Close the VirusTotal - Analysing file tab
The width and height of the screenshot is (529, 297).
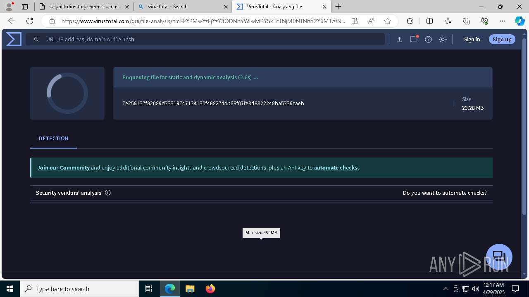click(x=324, y=7)
